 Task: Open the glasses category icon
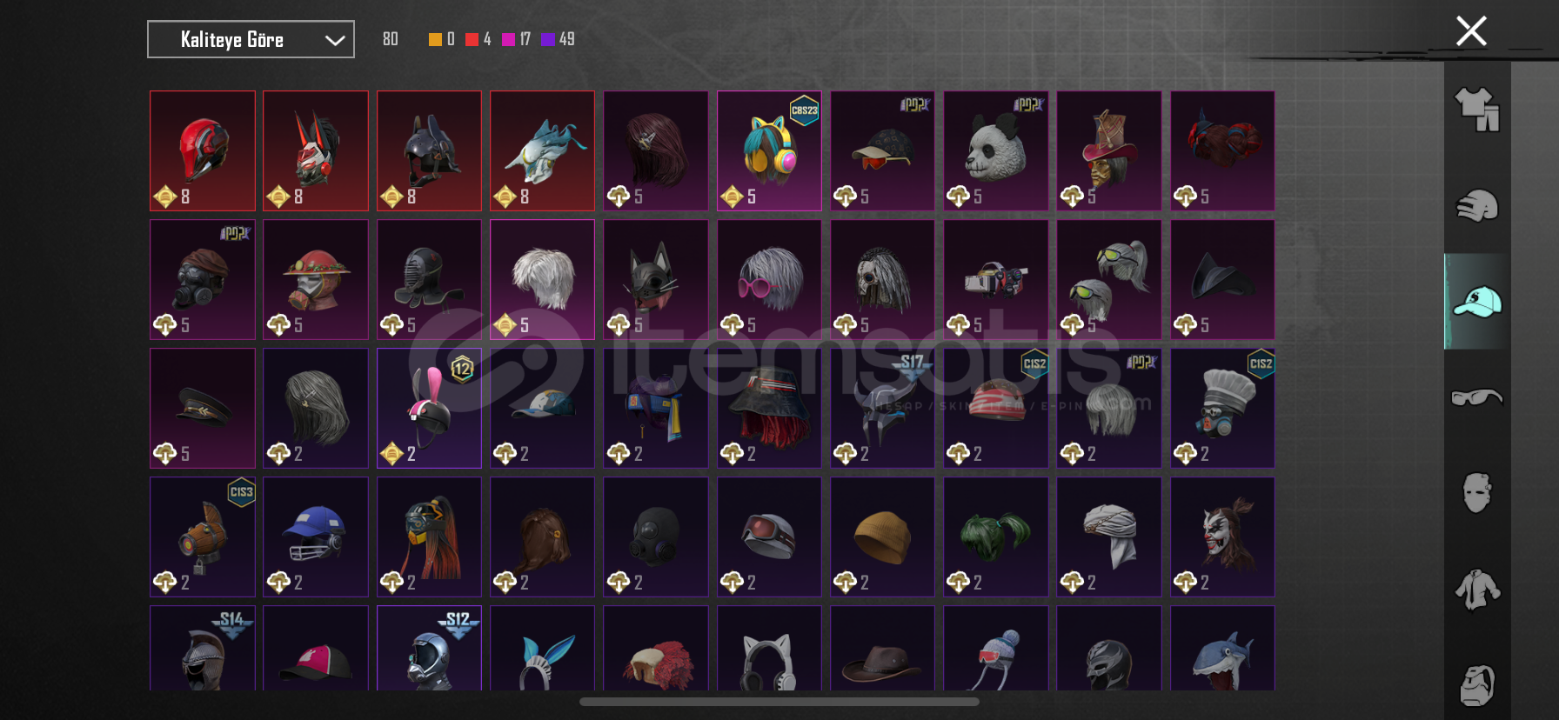(x=1477, y=397)
